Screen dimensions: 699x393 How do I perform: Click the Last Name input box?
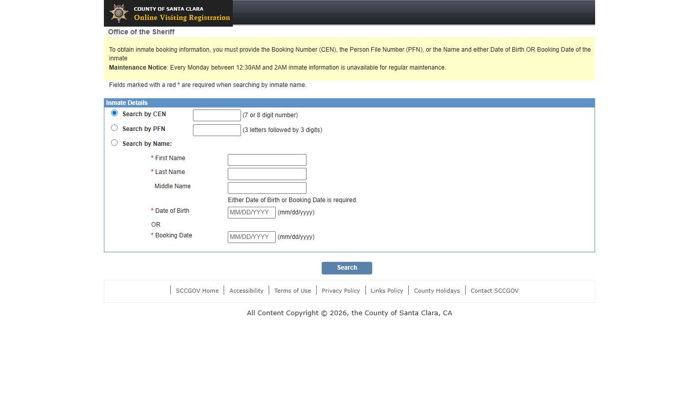click(267, 174)
